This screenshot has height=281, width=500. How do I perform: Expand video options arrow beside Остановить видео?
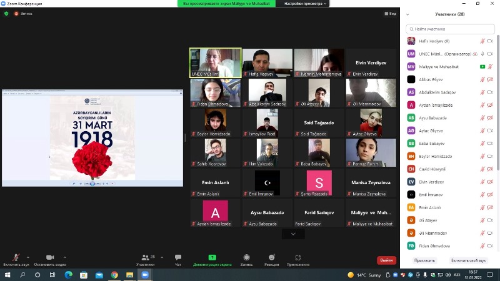coord(64,257)
